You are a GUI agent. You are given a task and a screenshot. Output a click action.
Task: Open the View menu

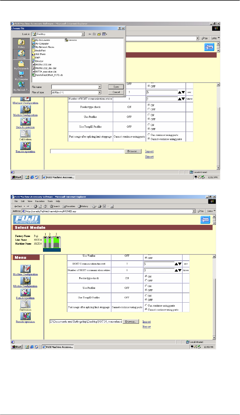[30, 201]
